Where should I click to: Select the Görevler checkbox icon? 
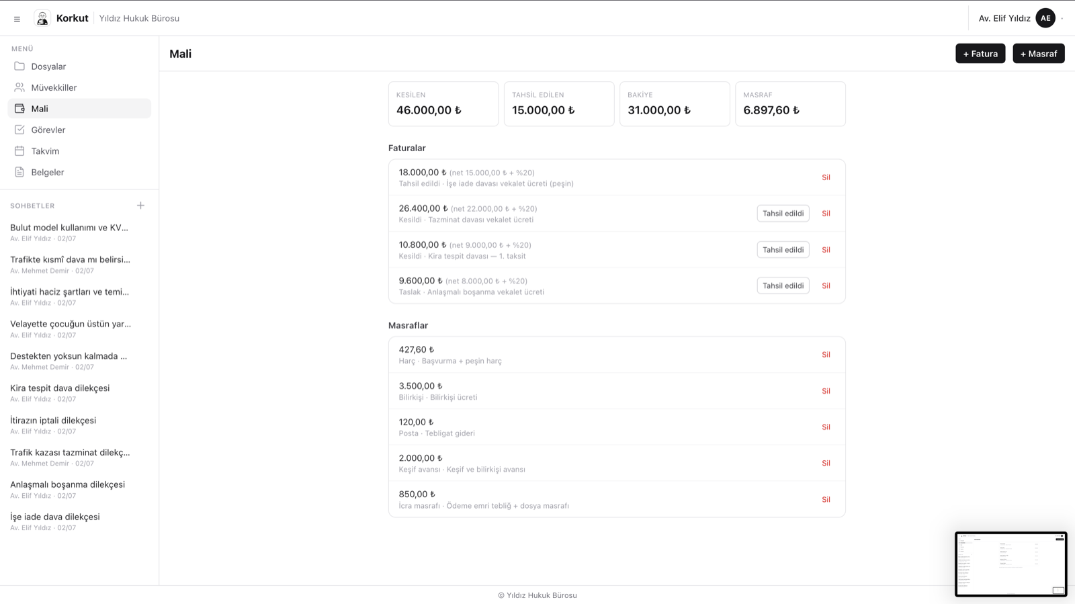point(19,130)
